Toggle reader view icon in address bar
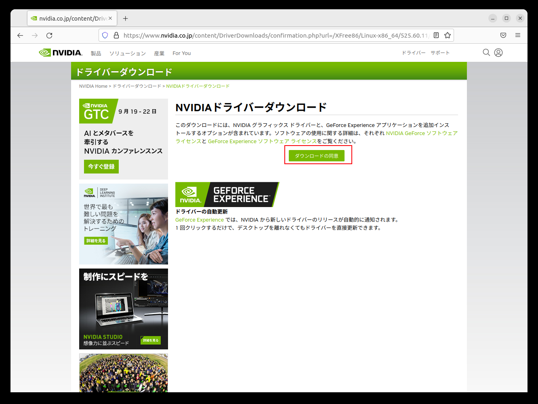538x404 pixels. 436,35
